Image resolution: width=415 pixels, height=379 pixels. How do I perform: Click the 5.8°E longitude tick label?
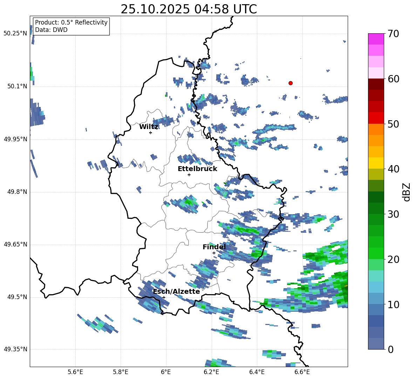pyautogui.click(x=121, y=372)
